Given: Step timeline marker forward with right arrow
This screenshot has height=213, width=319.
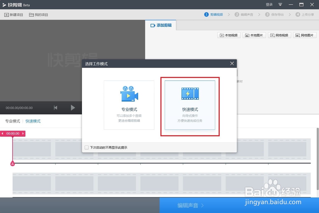Looking at the screenshot, I should coord(23,133).
